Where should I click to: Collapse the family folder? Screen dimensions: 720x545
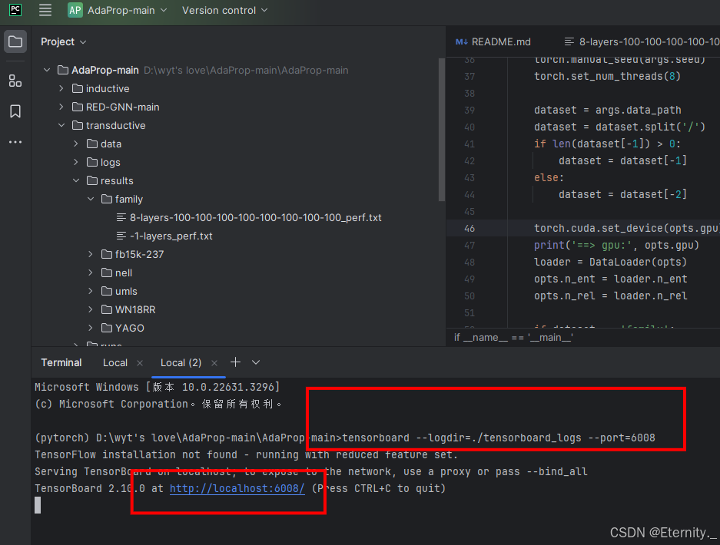pyautogui.click(x=91, y=199)
